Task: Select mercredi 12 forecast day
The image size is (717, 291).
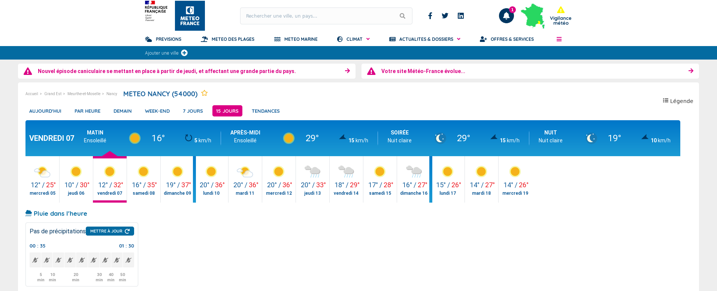Action: (x=279, y=180)
